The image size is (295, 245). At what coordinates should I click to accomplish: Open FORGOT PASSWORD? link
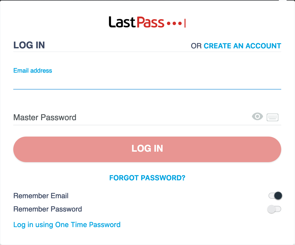point(147,177)
